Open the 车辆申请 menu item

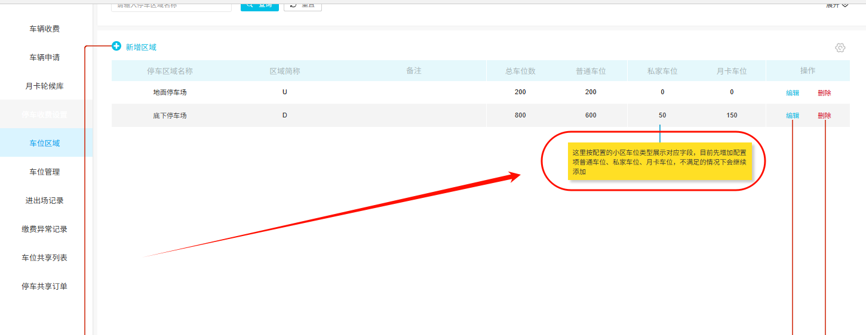(x=45, y=57)
